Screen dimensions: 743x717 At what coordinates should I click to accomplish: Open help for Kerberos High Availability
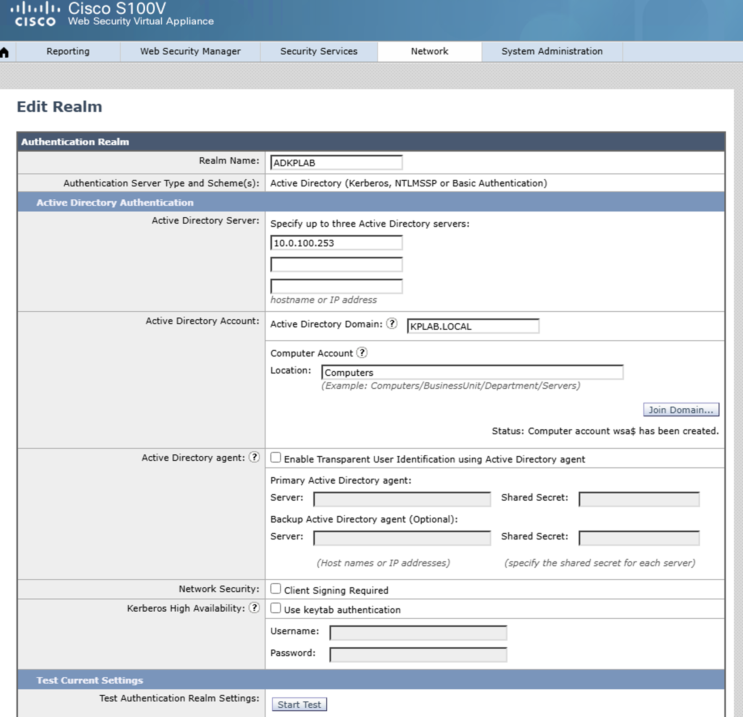254,607
